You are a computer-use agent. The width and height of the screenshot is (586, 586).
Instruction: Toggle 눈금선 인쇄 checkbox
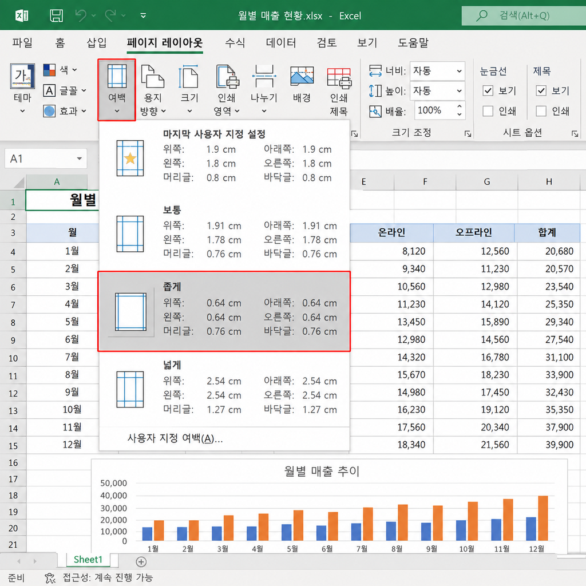pyautogui.click(x=488, y=111)
